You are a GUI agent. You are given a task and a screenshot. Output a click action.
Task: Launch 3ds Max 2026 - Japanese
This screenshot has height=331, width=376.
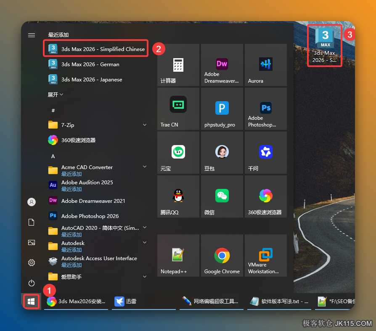pos(96,79)
